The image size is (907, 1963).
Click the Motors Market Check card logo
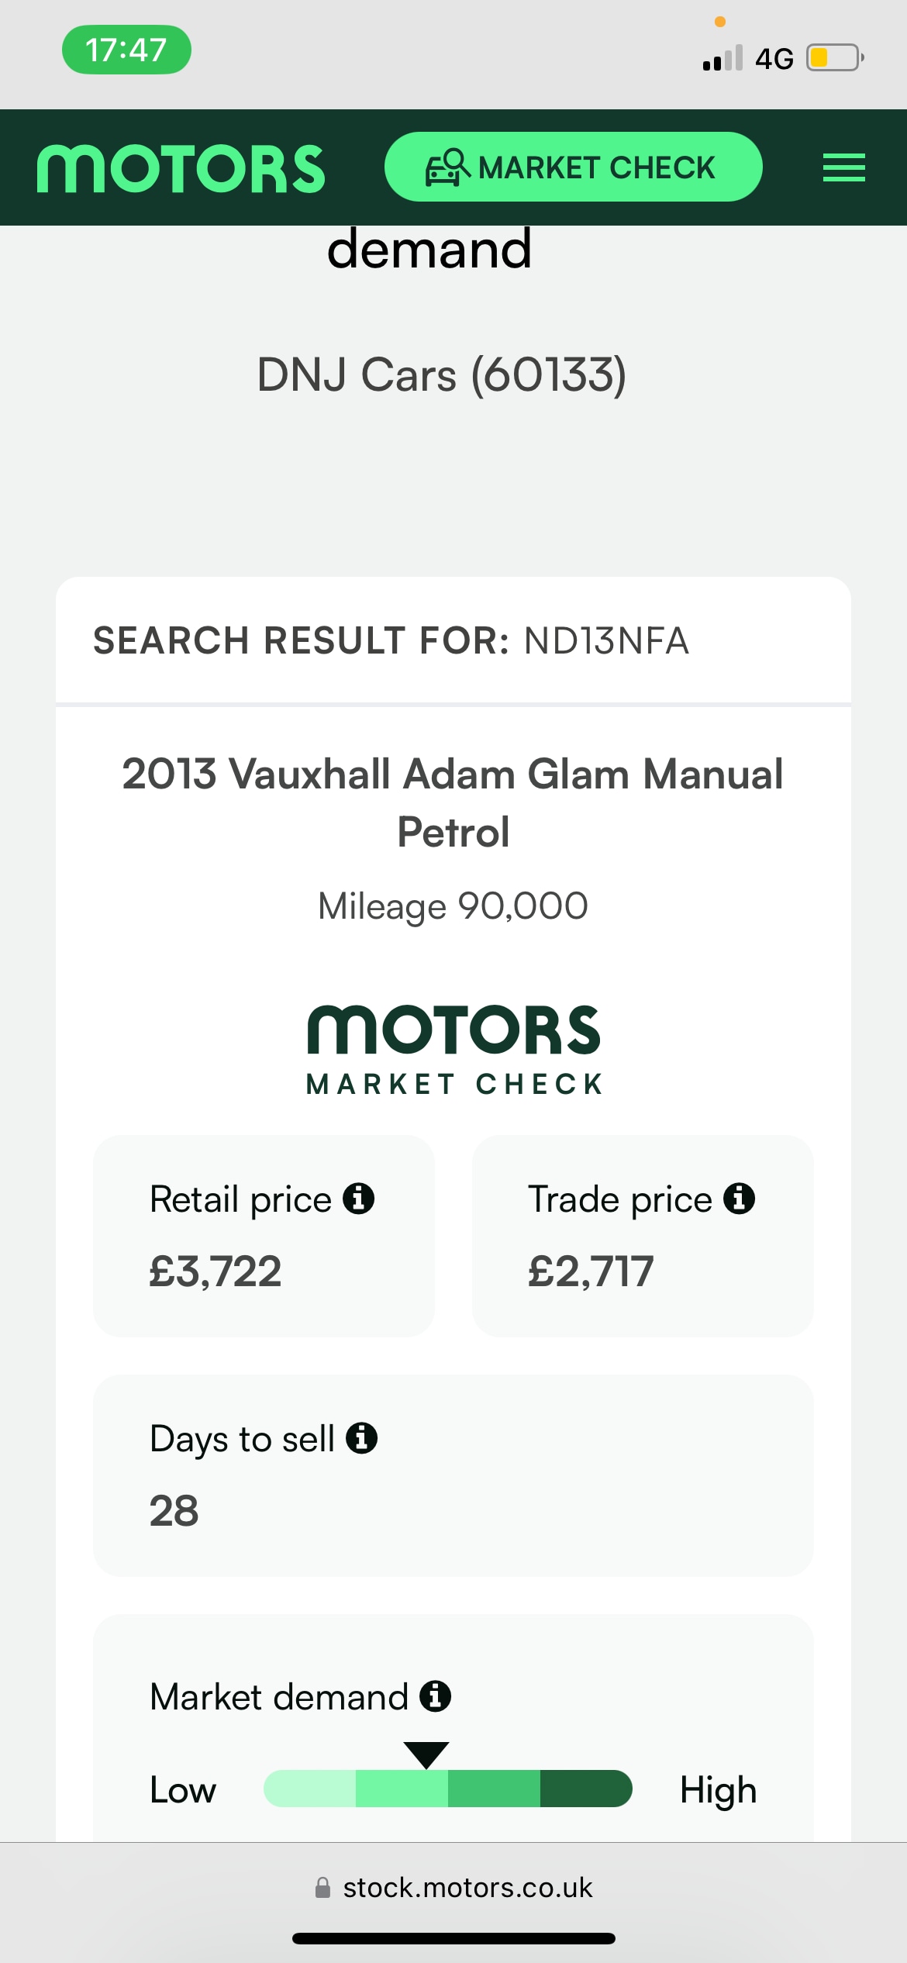click(453, 1050)
